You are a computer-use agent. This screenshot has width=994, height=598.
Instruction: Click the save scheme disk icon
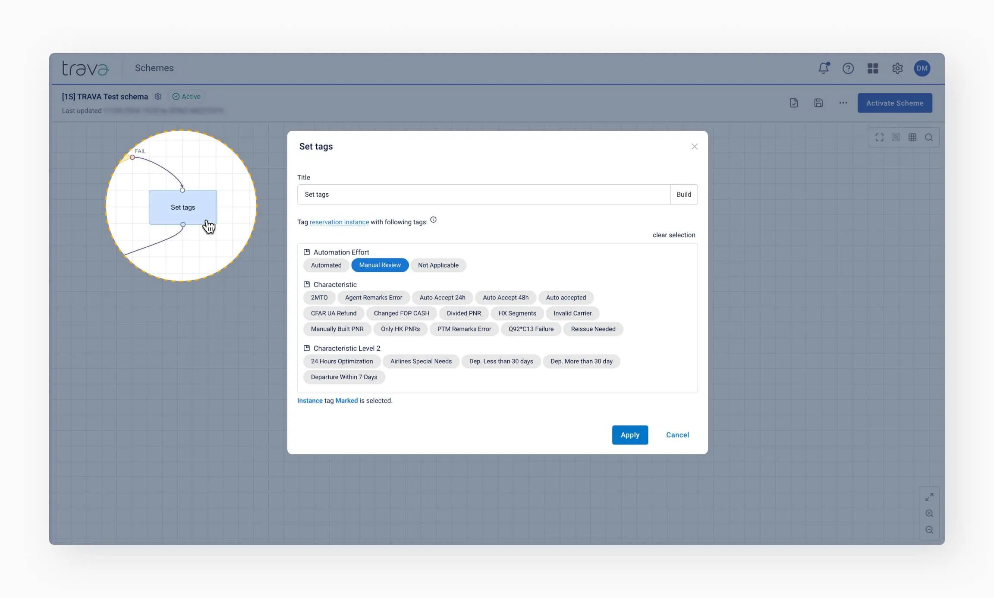[x=818, y=103]
